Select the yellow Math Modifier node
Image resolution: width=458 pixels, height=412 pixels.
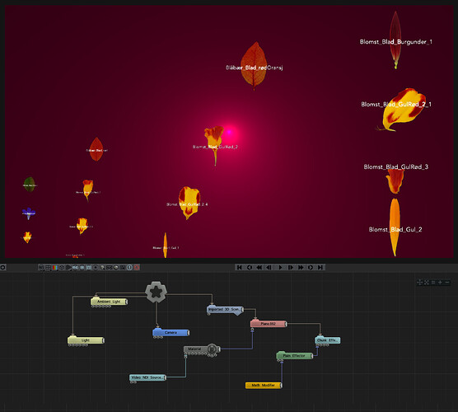pyautogui.click(x=264, y=386)
